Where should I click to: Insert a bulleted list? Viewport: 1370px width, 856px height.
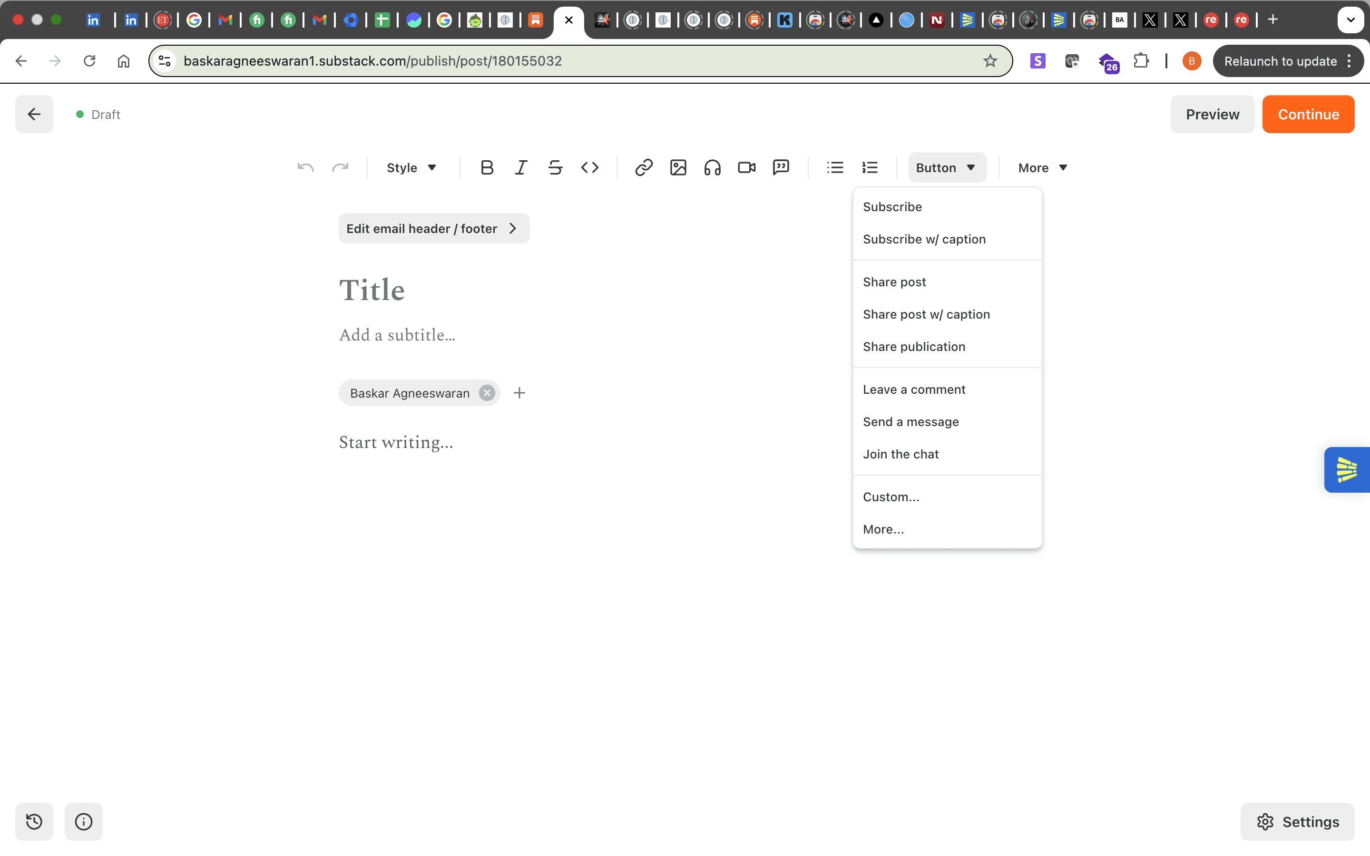click(x=834, y=167)
